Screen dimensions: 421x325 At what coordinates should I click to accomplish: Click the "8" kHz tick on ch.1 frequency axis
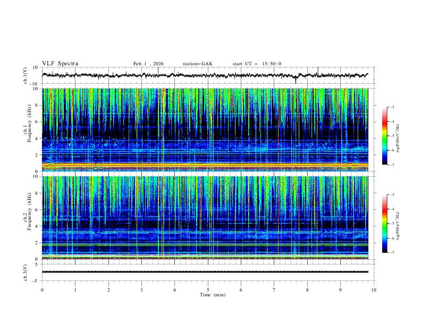(x=37, y=105)
